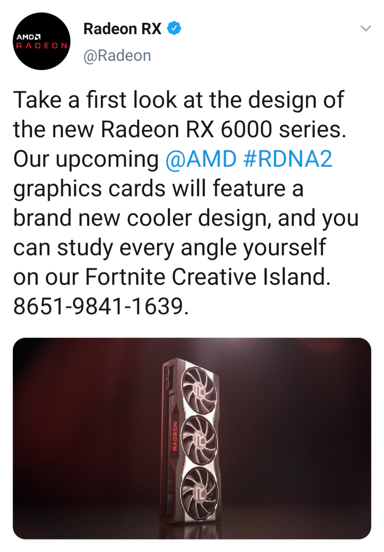Expand the tweet options chevron
Screen dimensions: 384x552
[x=366, y=28]
